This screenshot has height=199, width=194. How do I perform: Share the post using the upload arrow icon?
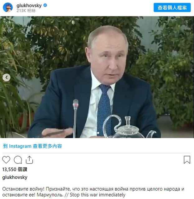pos(29,160)
